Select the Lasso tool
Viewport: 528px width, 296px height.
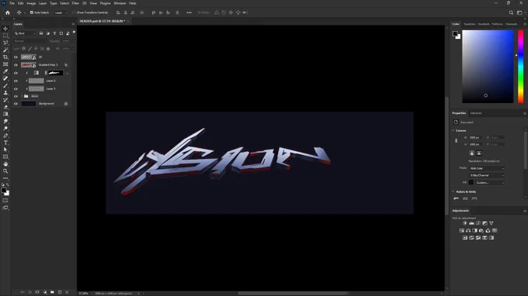click(5, 43)
